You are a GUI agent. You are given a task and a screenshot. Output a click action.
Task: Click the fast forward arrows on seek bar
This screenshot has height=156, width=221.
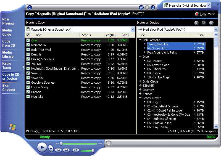point(100,144)
